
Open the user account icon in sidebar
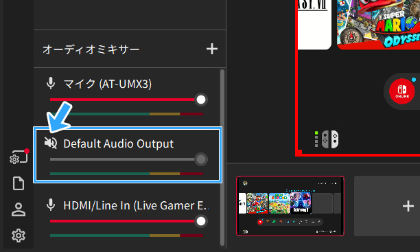coord(19,209)
